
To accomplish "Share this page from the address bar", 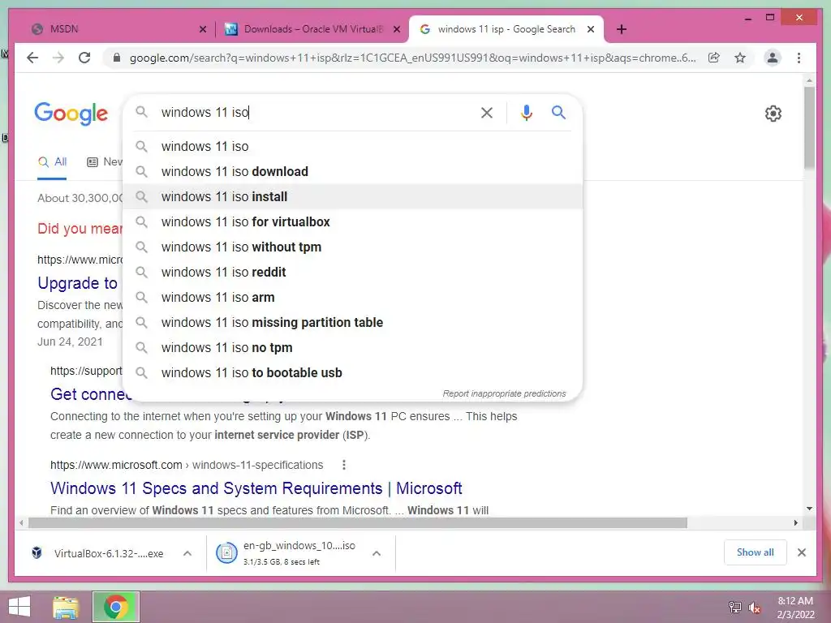I will point(714,58).
